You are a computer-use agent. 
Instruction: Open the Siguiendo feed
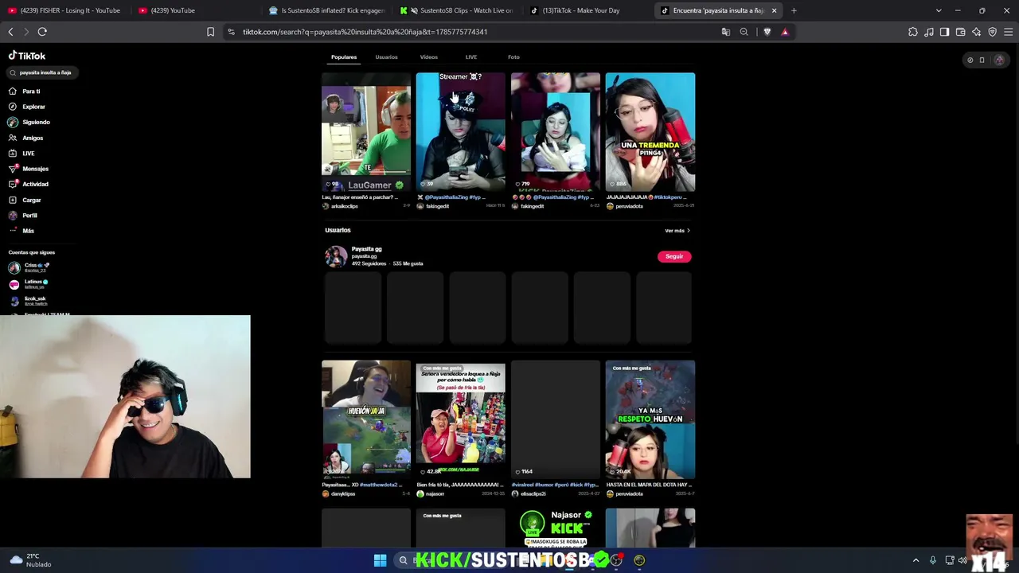pos(29,123)
